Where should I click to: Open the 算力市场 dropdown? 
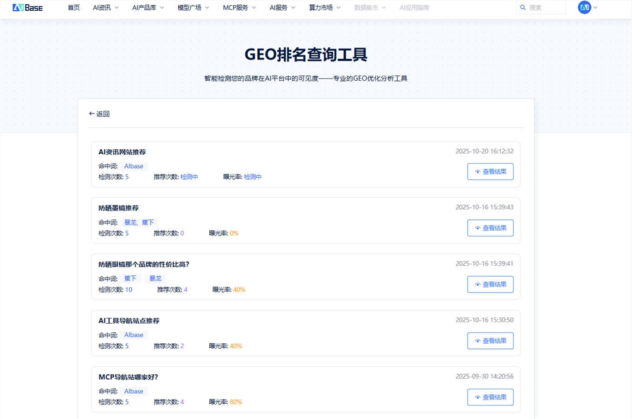tap(324, 8)
